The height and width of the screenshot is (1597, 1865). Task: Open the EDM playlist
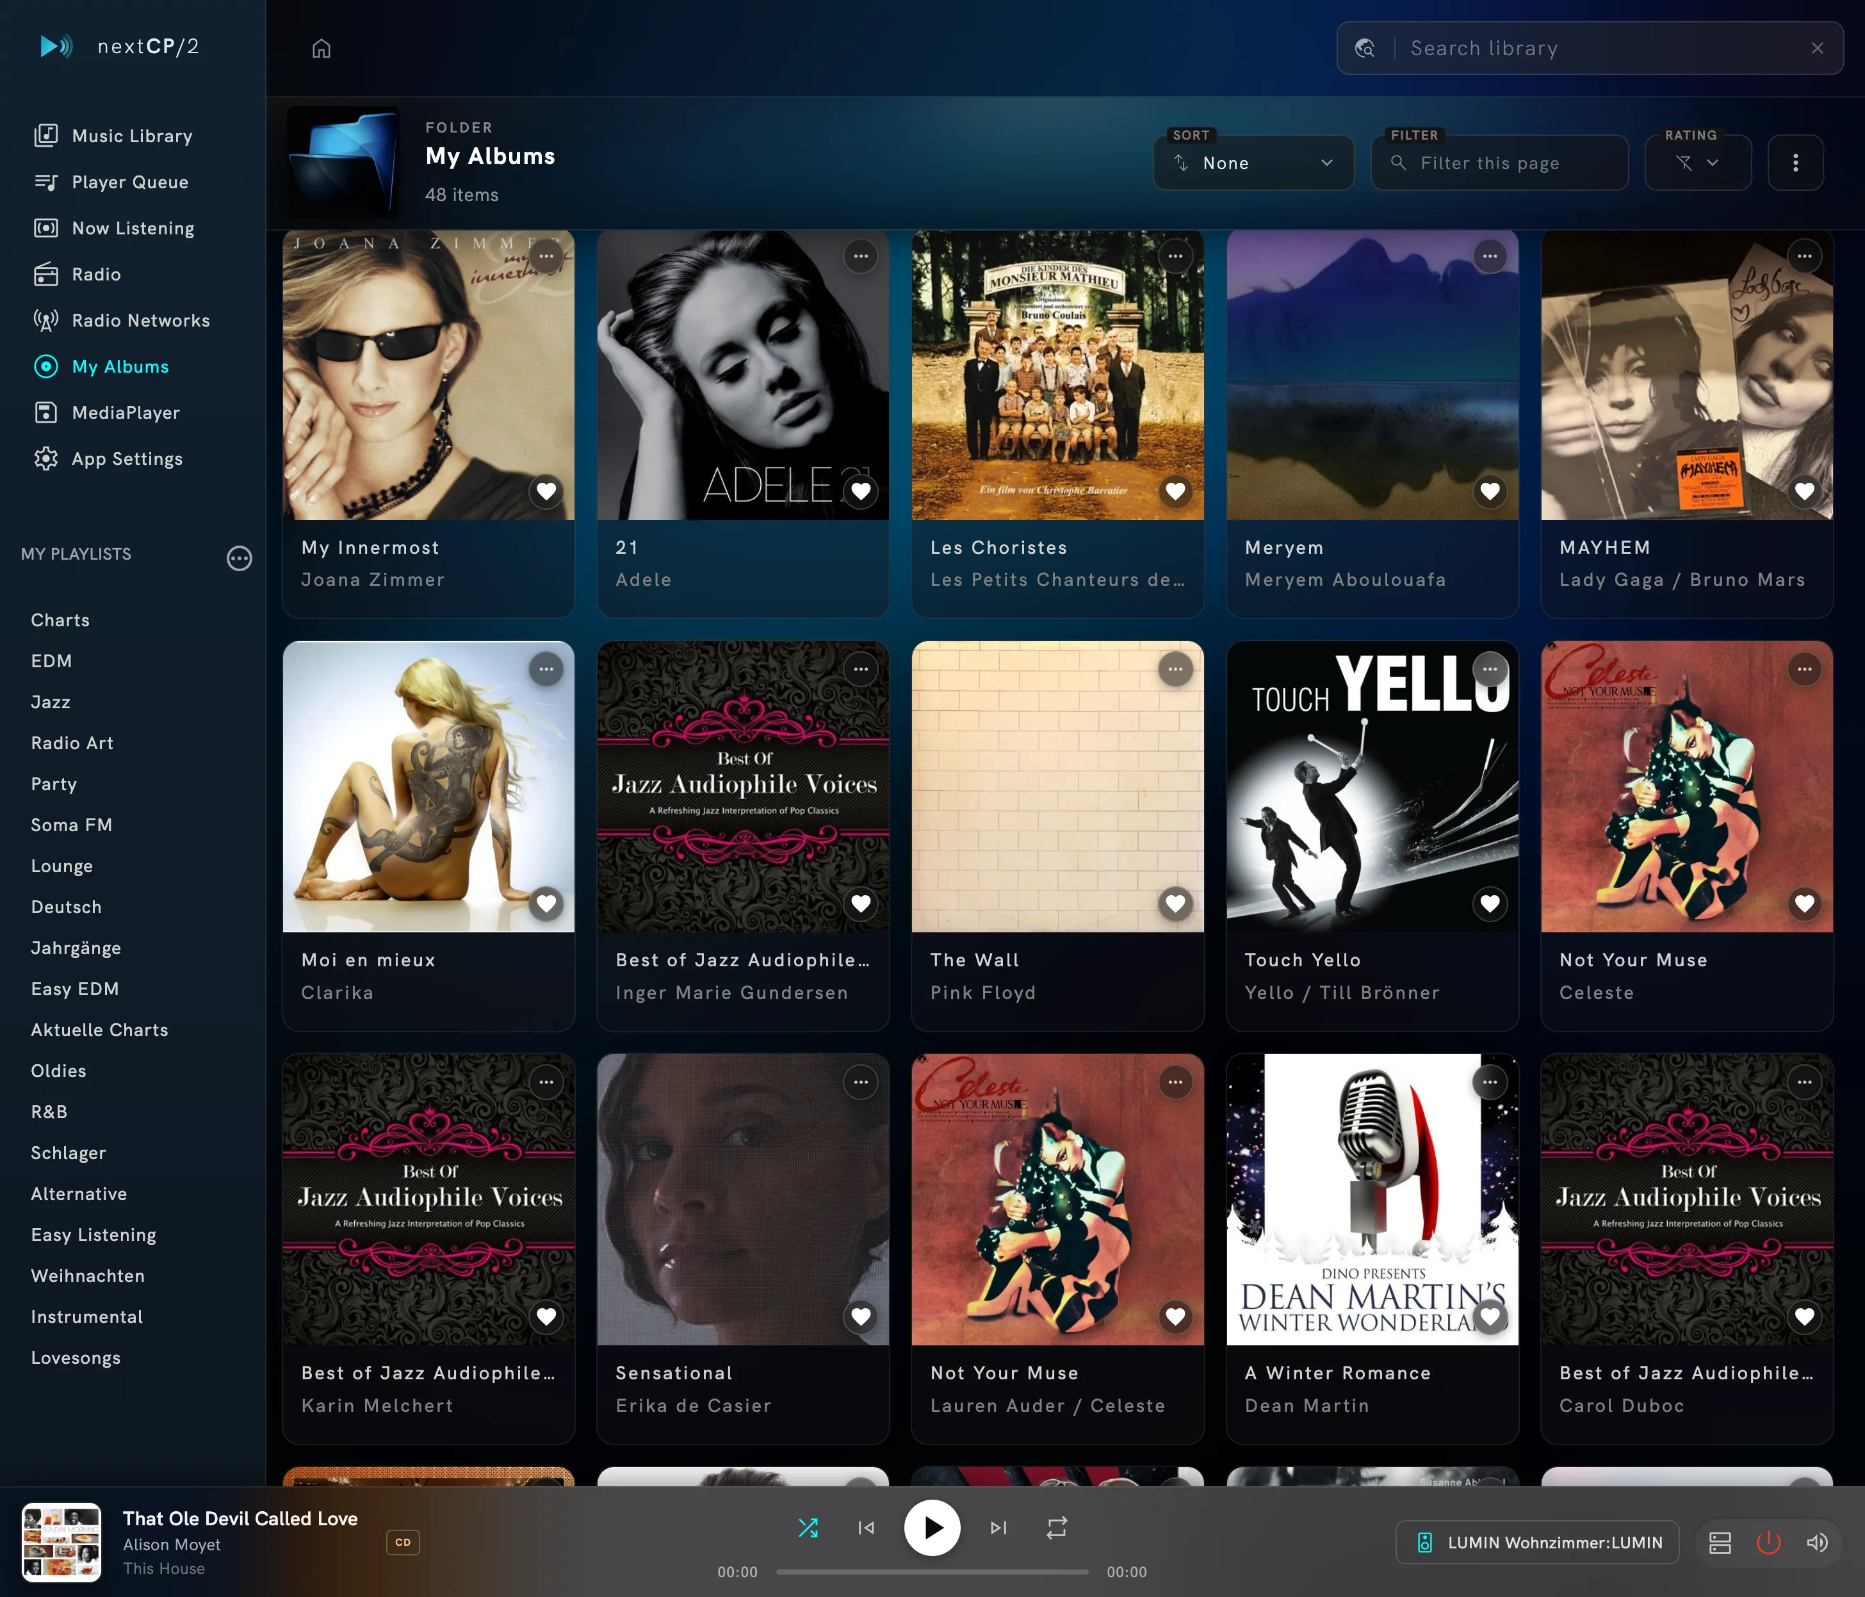click(x=51, y=661)
